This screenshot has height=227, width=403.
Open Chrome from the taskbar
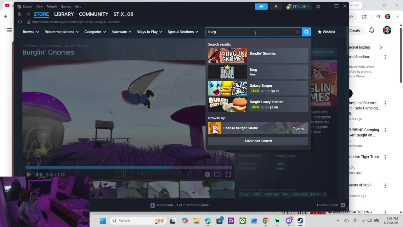[265, 221]
